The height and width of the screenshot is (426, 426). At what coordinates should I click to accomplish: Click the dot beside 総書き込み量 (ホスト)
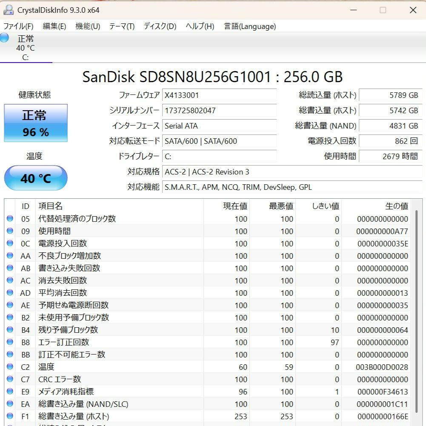11,416
